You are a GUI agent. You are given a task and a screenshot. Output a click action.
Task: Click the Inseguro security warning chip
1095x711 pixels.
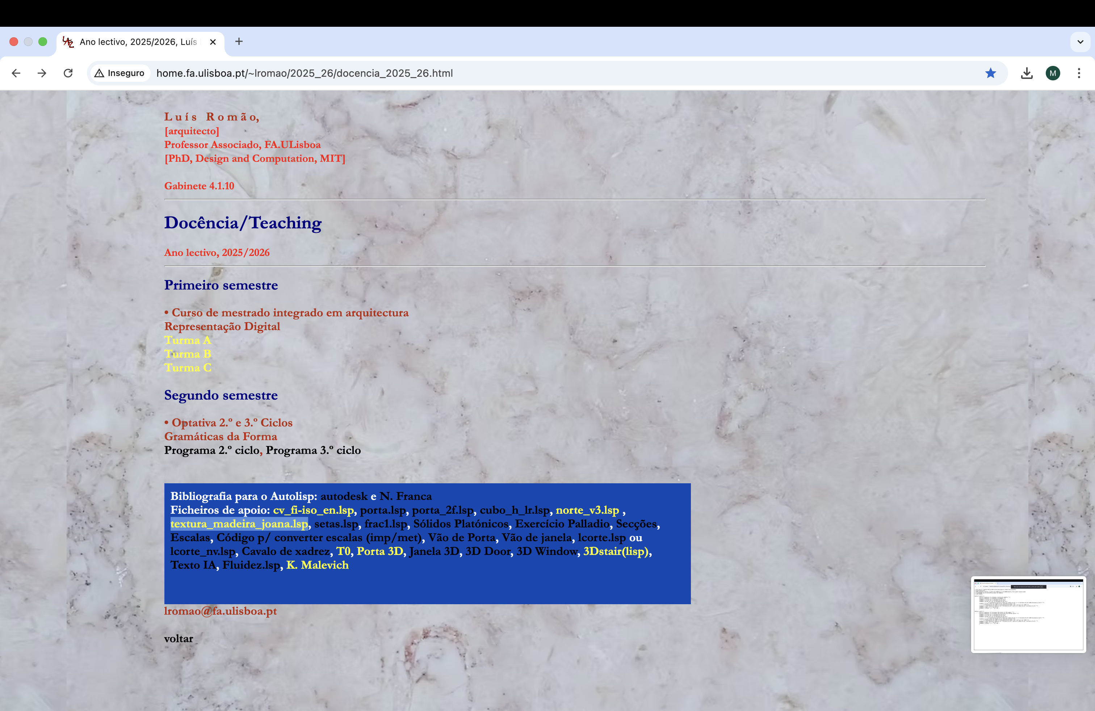coord(120,73)
